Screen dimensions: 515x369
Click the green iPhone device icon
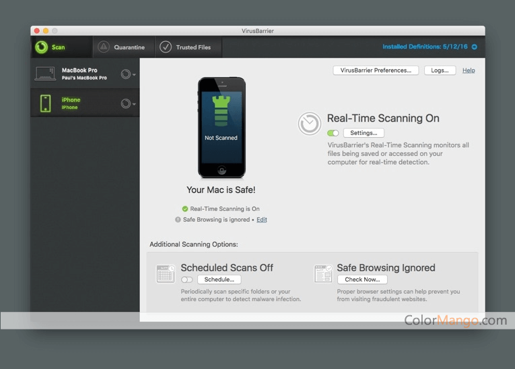tap(45, 103)
